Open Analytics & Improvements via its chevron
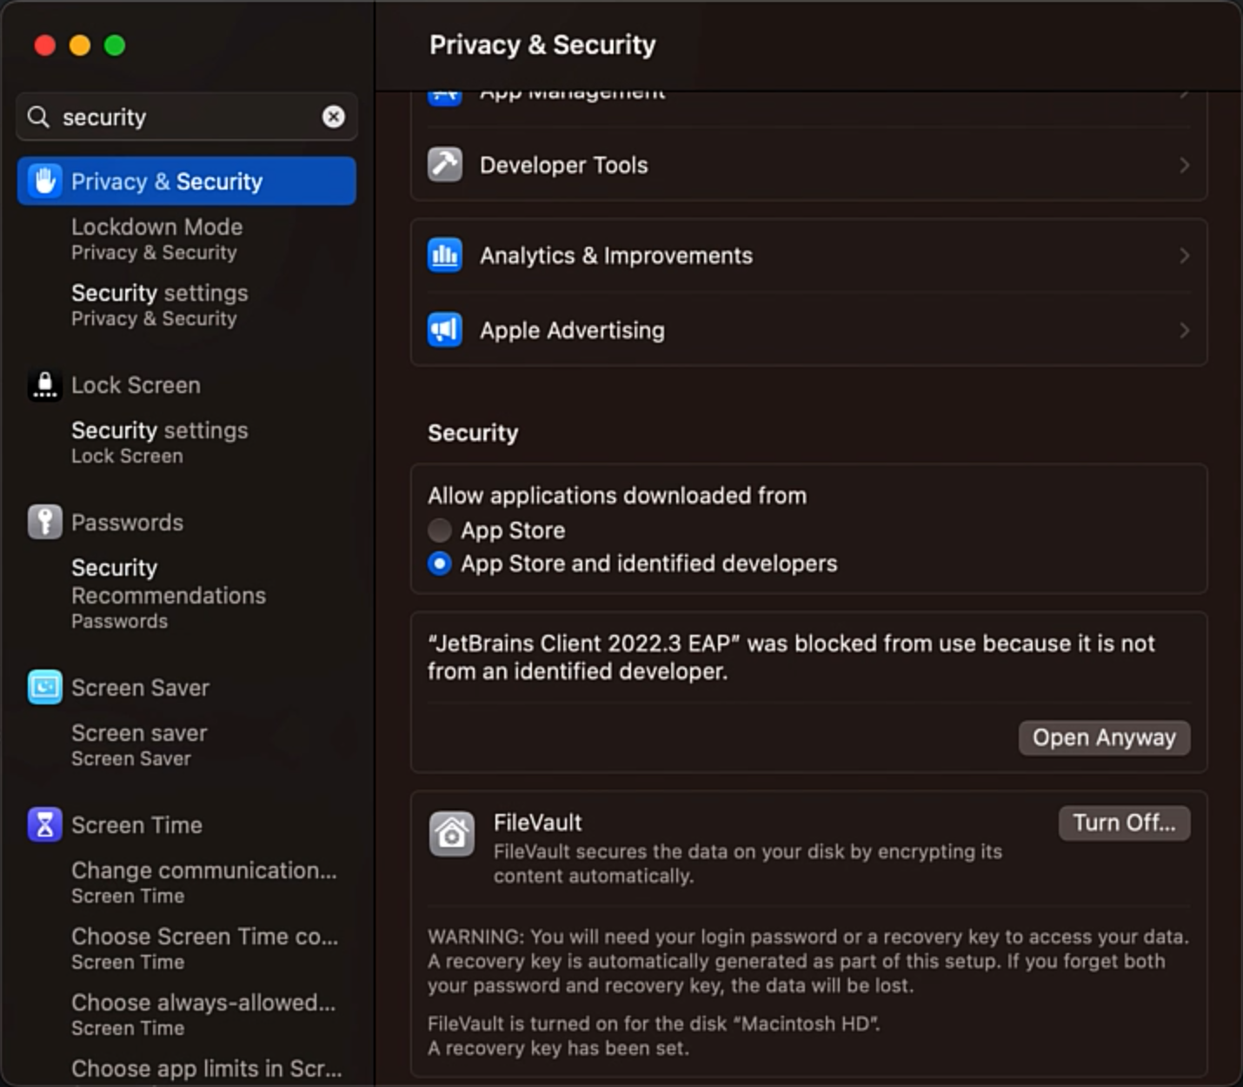The image size is (1243, 1087). click(1185, 255)
